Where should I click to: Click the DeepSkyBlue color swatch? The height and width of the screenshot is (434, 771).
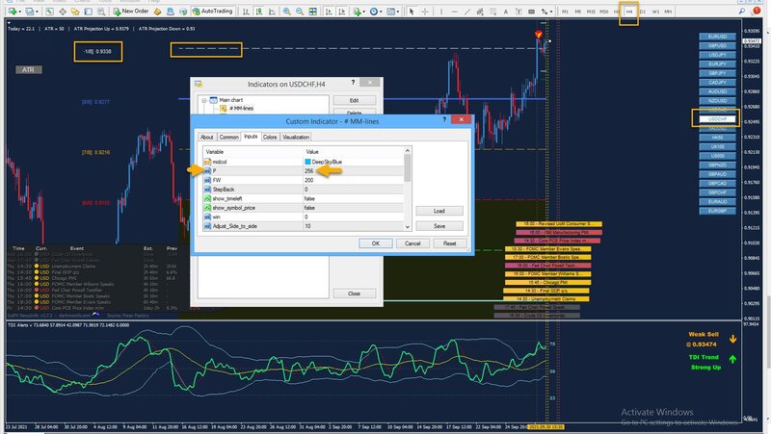(308, 162)
